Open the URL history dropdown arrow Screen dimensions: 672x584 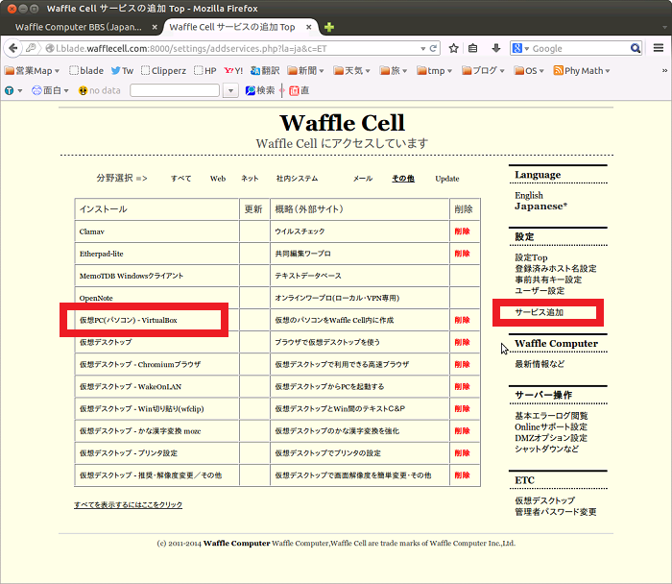(423, 48)
